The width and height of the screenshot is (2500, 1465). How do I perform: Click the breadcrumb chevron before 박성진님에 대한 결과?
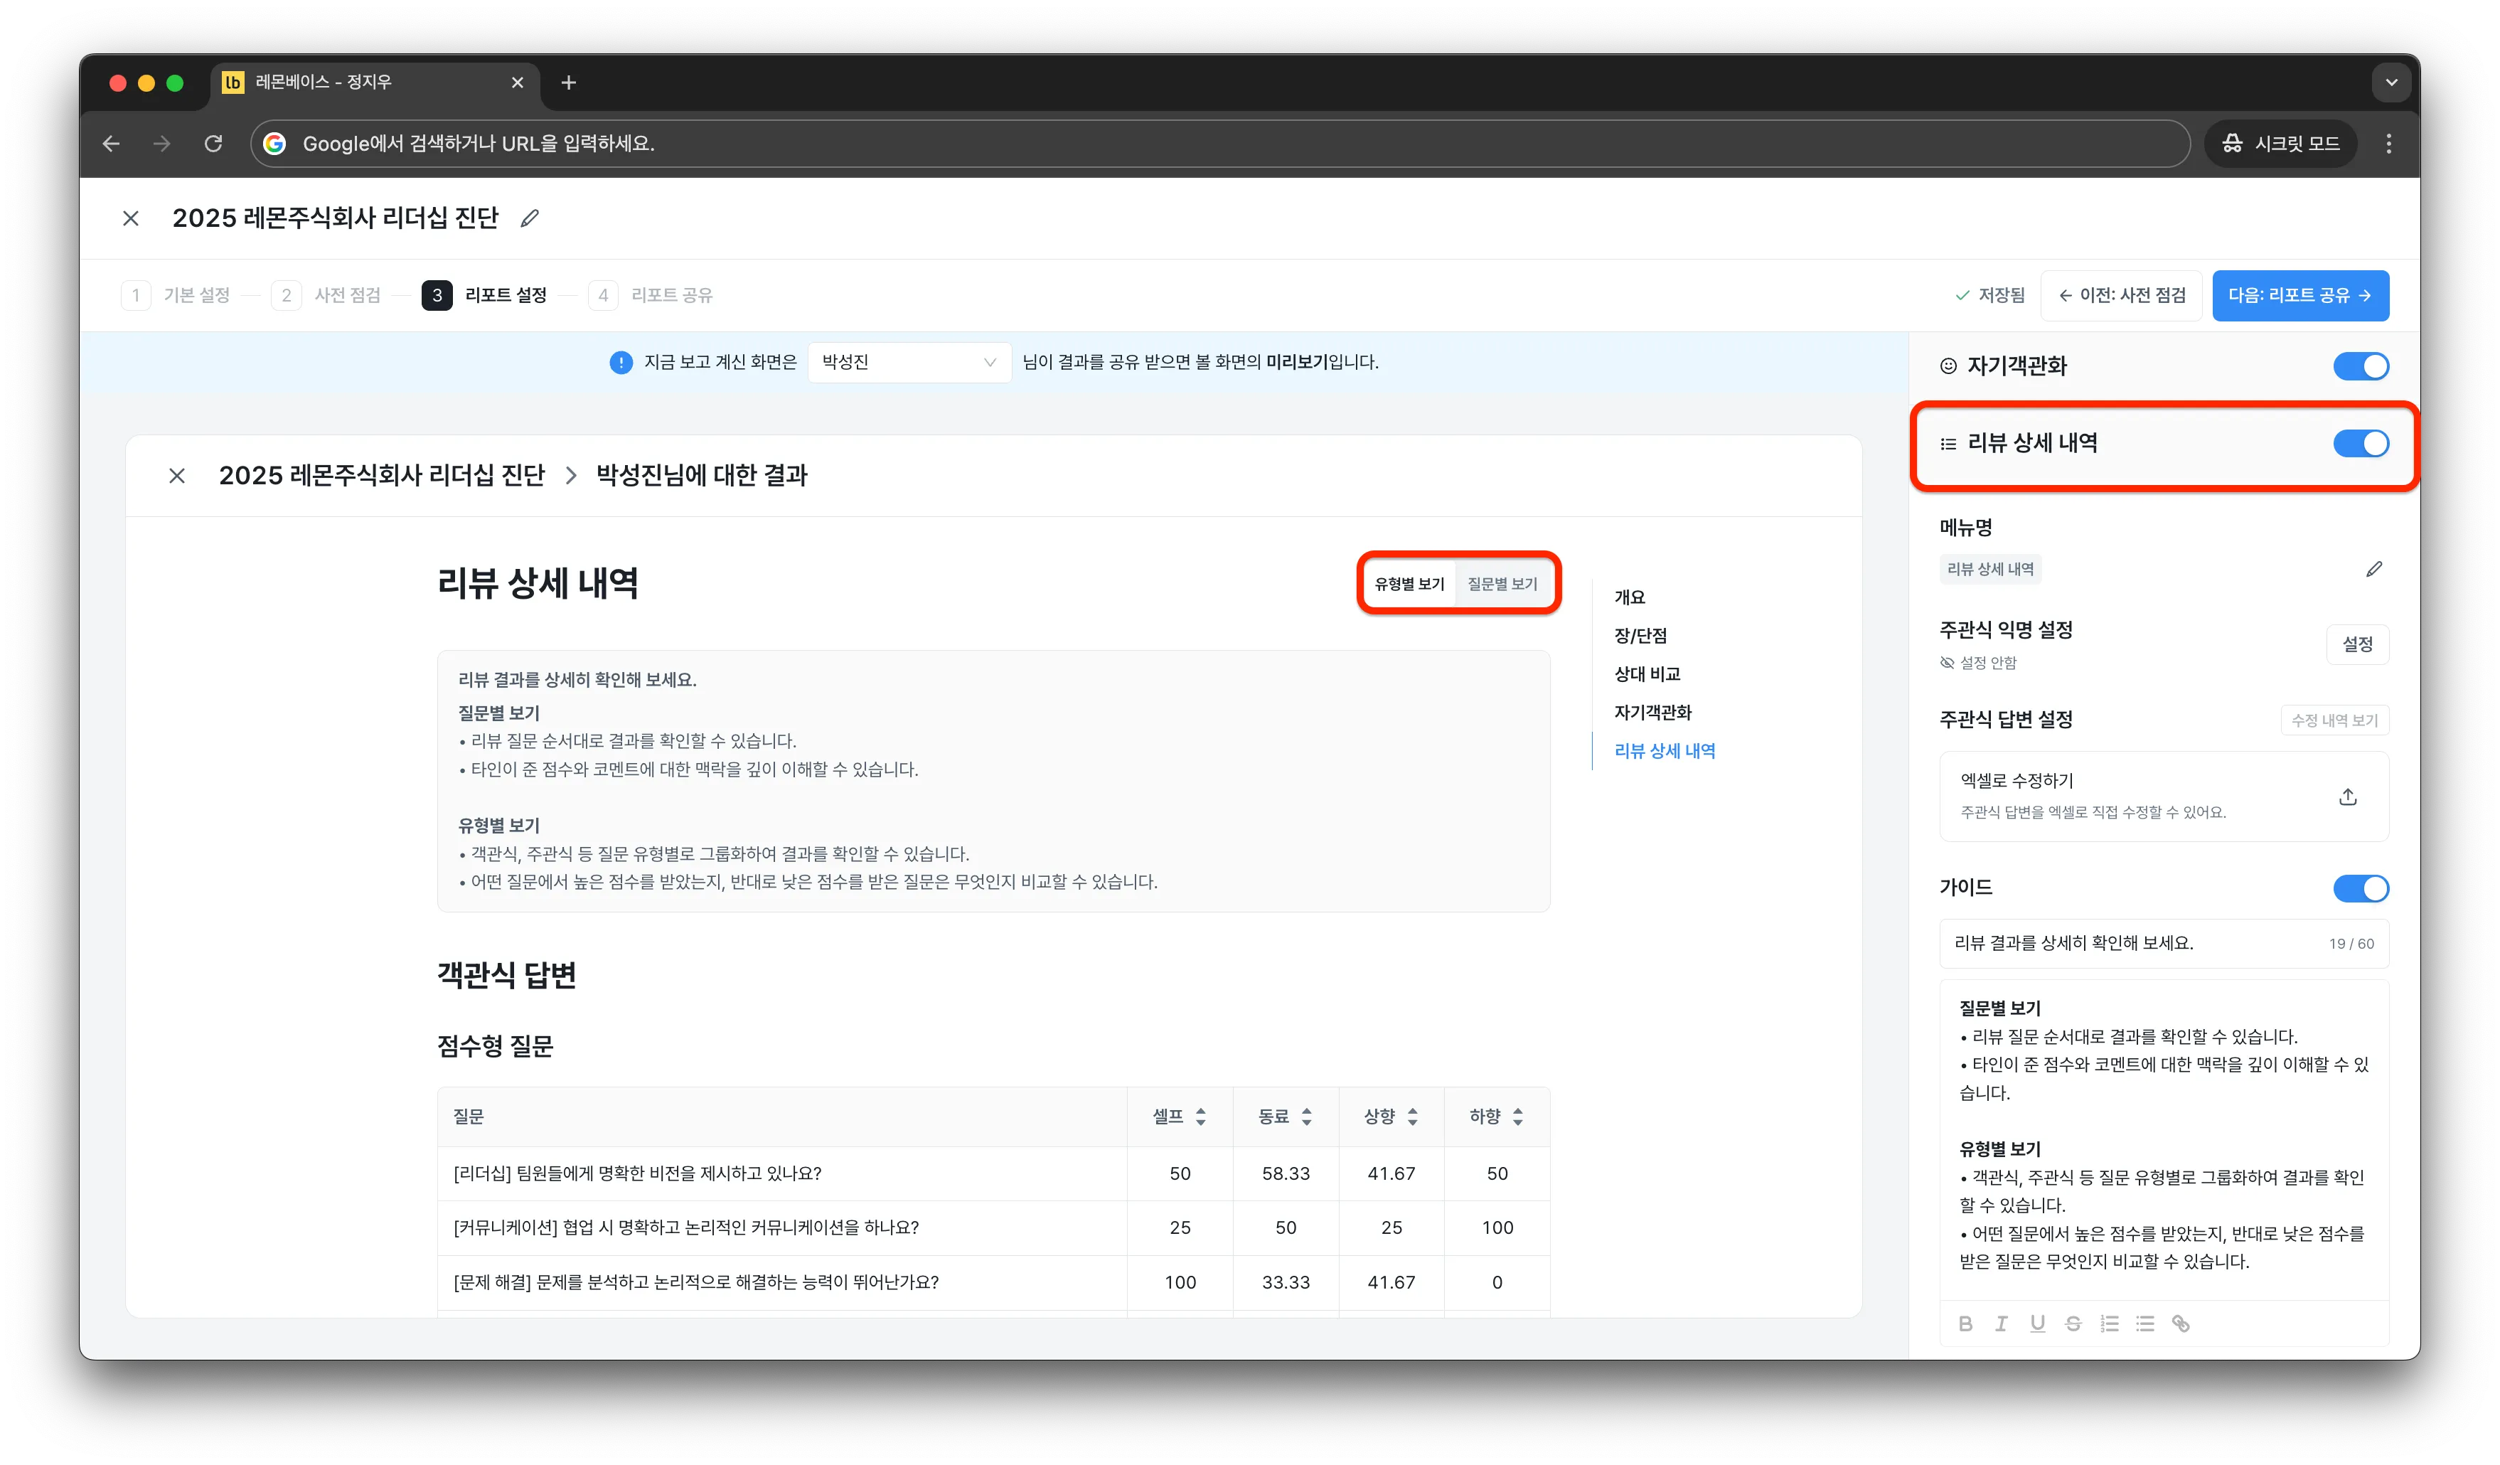coord(570,476)
